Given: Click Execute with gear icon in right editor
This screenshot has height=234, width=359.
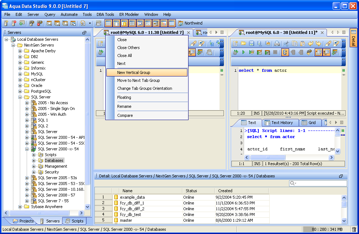Looking at the screenshot, I should coord(235,52).
